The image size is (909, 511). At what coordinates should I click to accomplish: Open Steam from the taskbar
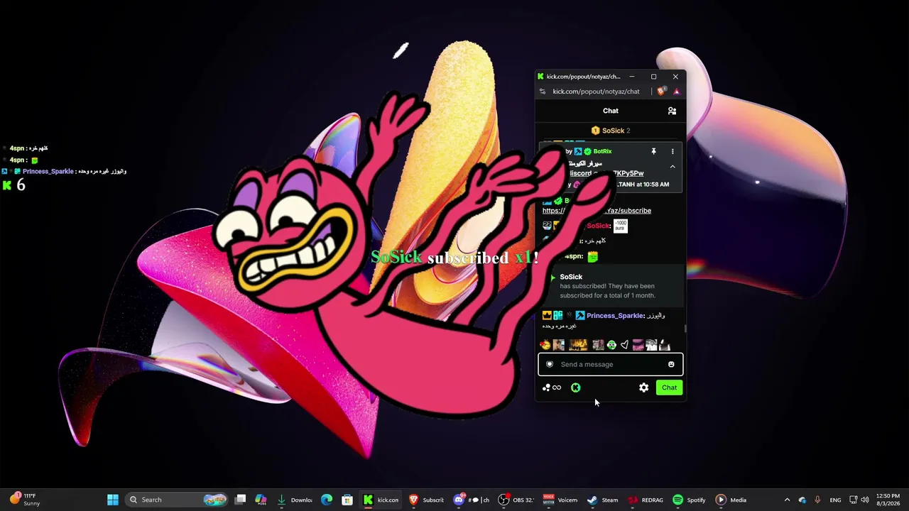click(604, 500)
